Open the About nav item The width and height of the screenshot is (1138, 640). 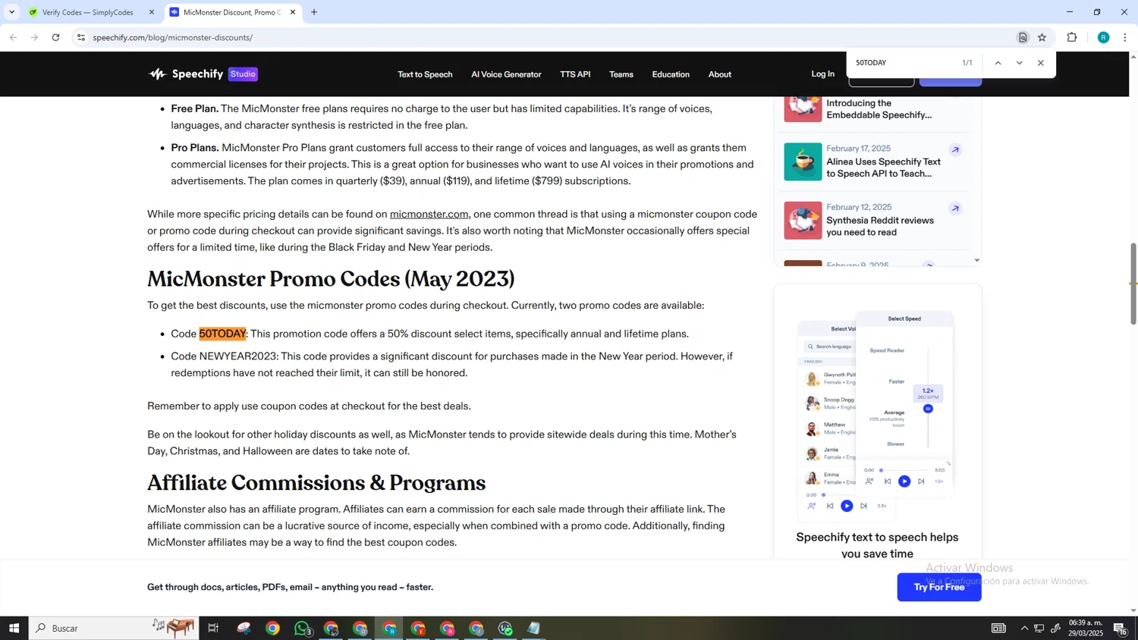pos(720,74)
